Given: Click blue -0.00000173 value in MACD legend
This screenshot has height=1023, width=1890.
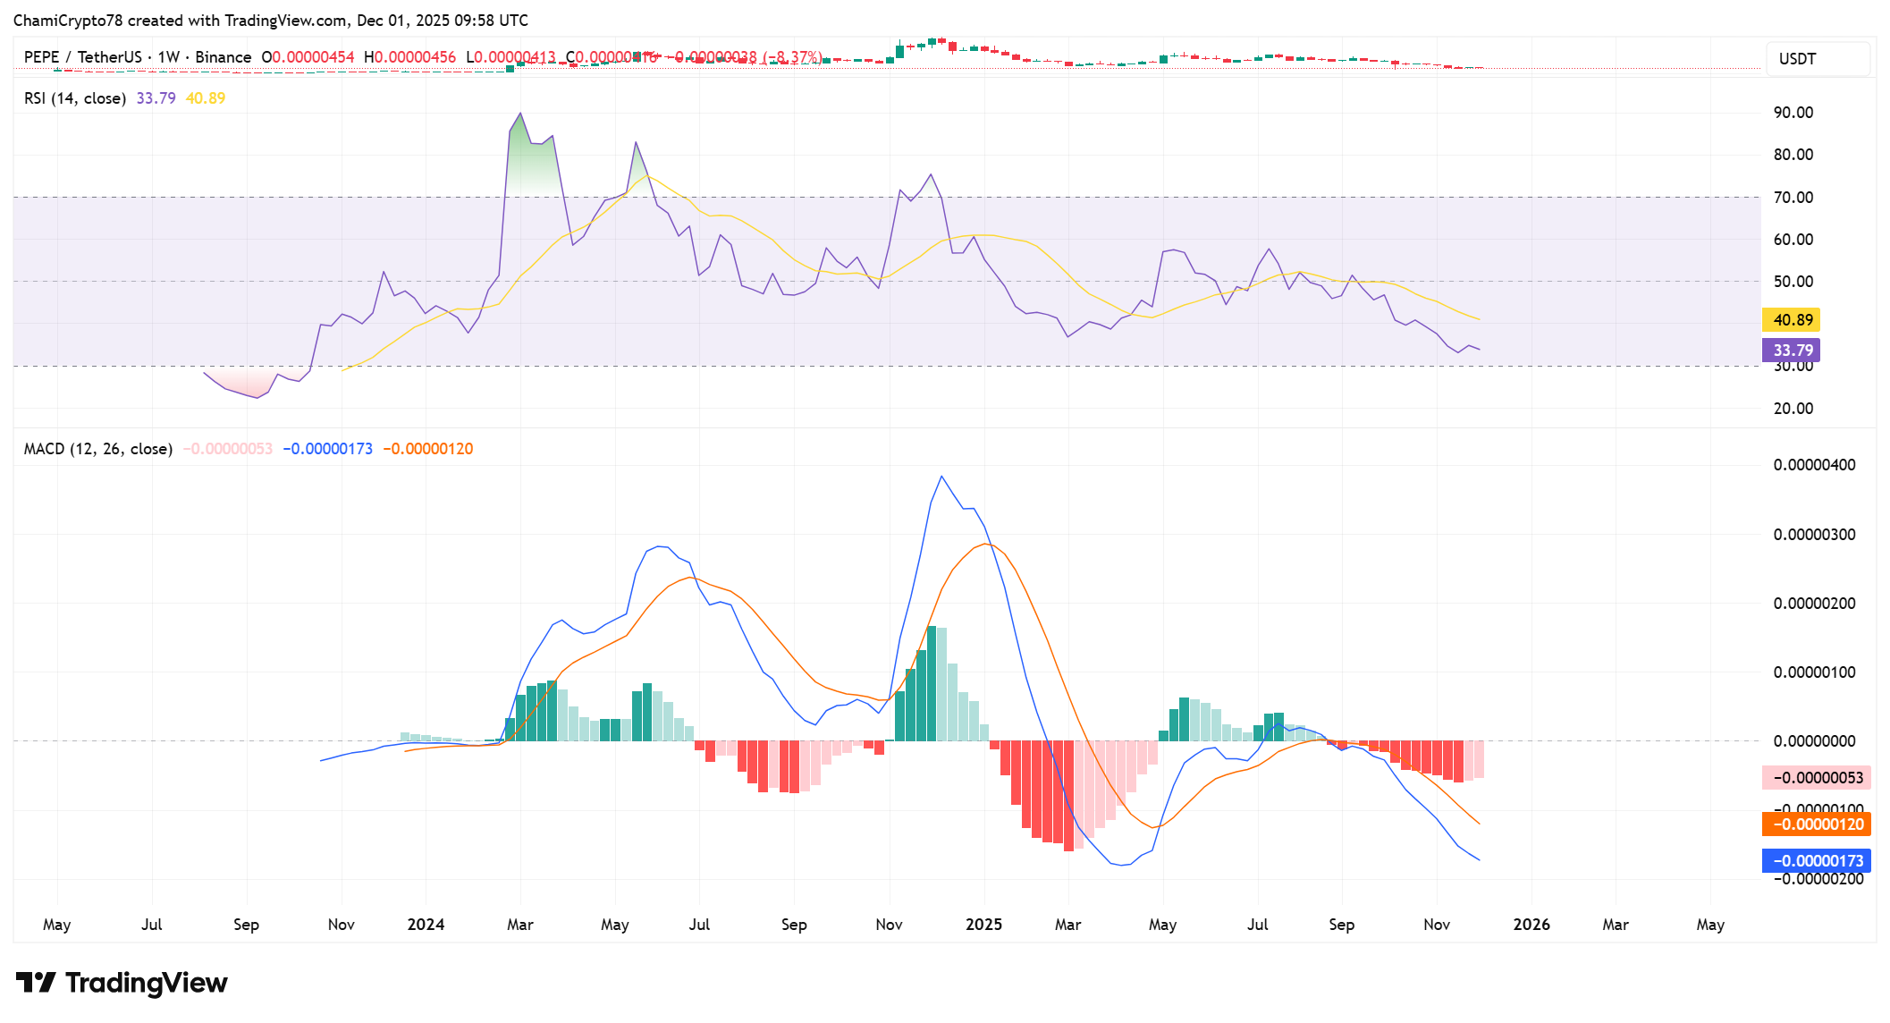Looking at the screenshot, I should pos(327,449).
